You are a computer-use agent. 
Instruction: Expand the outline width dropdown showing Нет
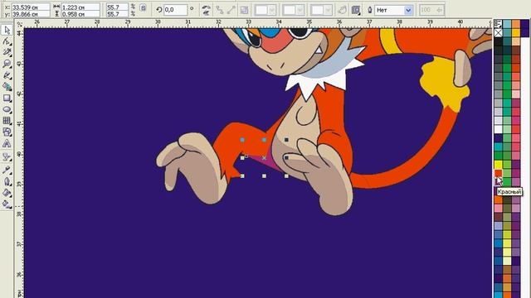tap(408, 11)
